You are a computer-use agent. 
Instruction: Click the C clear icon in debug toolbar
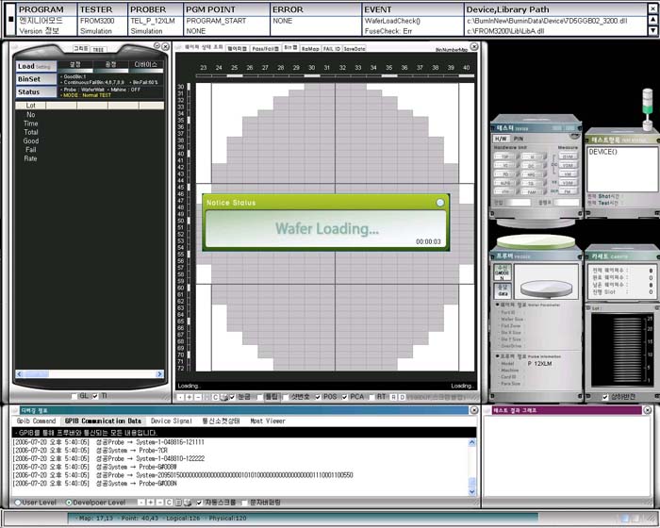click(169, 503)
